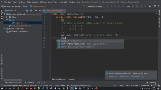Click the Debug bug icon in toolbar

111,6
